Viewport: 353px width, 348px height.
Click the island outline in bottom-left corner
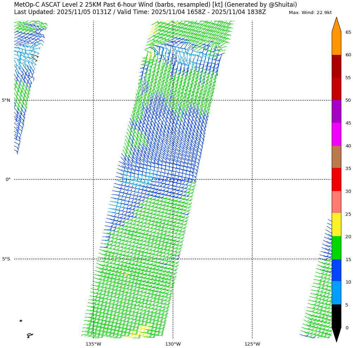tap(30, 335)
